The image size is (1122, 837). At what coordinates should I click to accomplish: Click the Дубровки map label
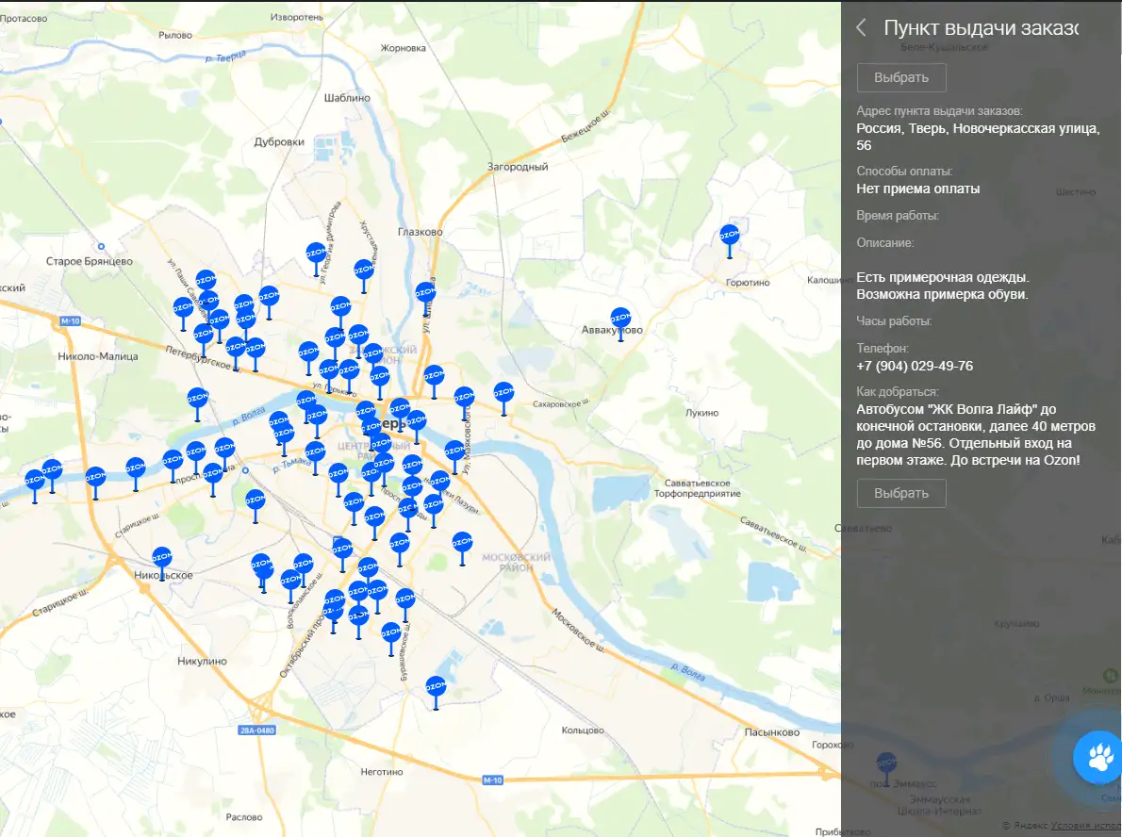279,141
